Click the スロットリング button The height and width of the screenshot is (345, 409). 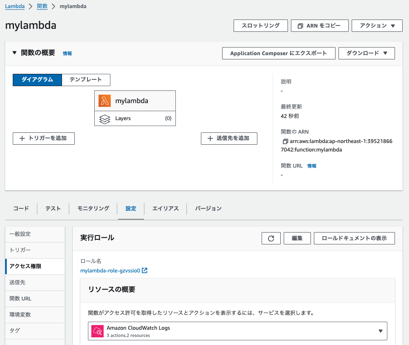pos(260,25)
